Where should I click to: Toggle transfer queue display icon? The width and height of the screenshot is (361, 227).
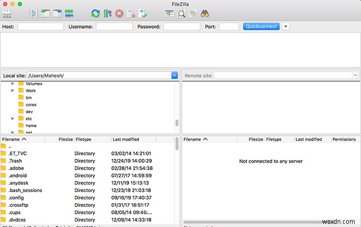(69, 14)
